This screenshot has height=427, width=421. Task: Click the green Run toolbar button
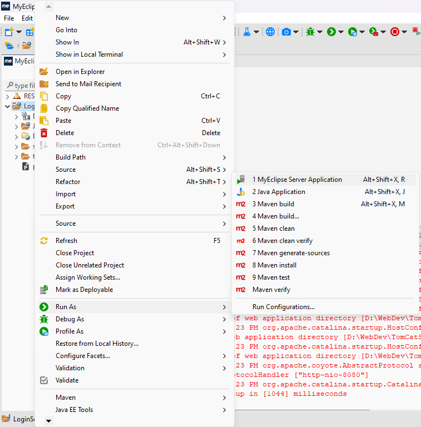(331, 32)
